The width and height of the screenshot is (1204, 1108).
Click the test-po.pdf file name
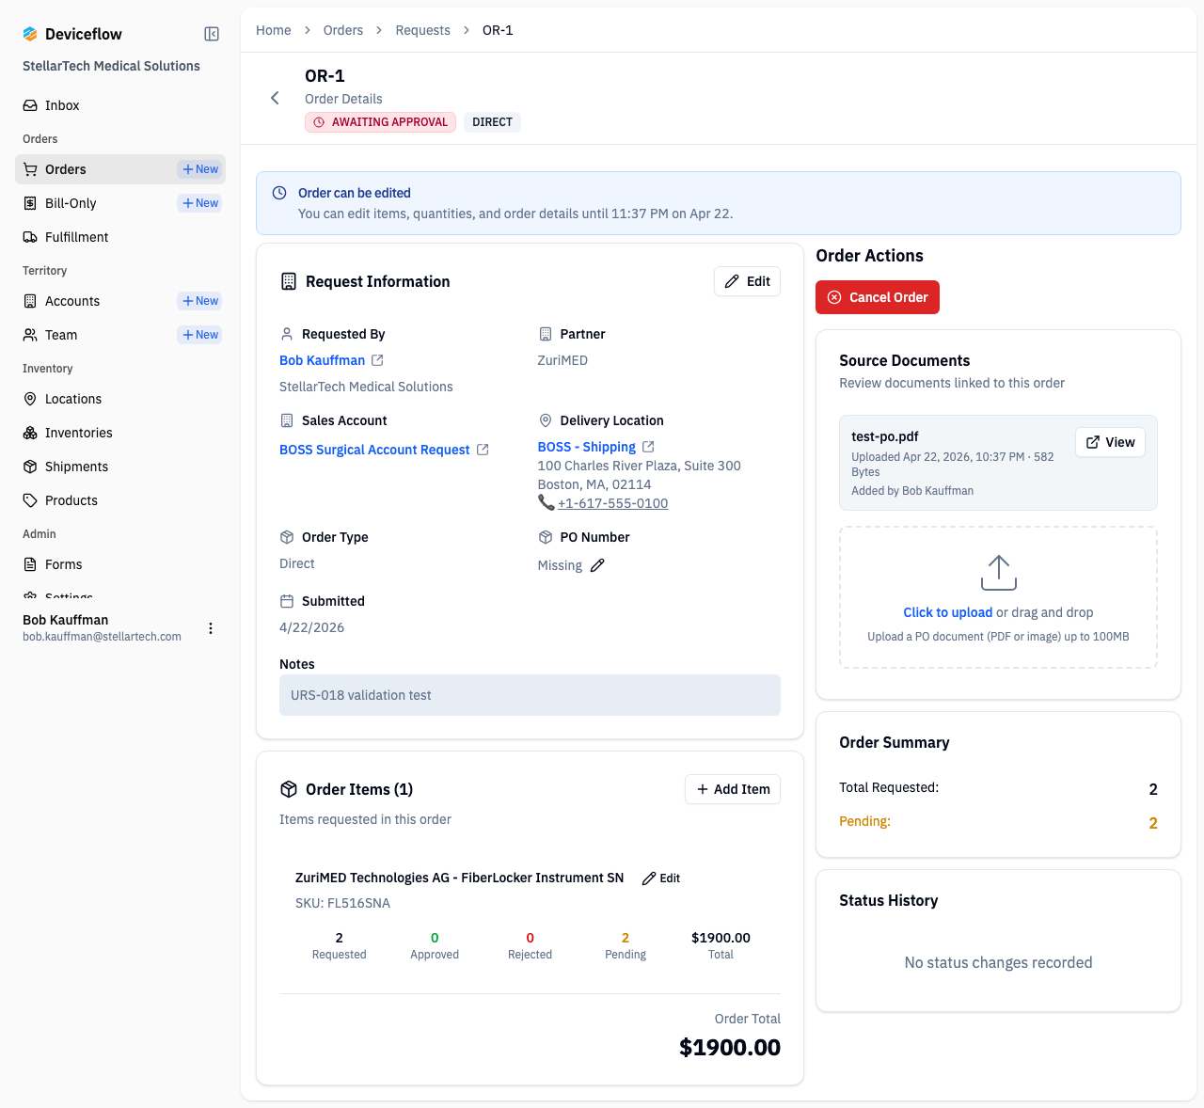[885, 436]
